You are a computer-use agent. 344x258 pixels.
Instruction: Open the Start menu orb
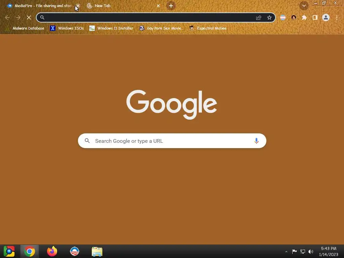[x=9, y=251]
